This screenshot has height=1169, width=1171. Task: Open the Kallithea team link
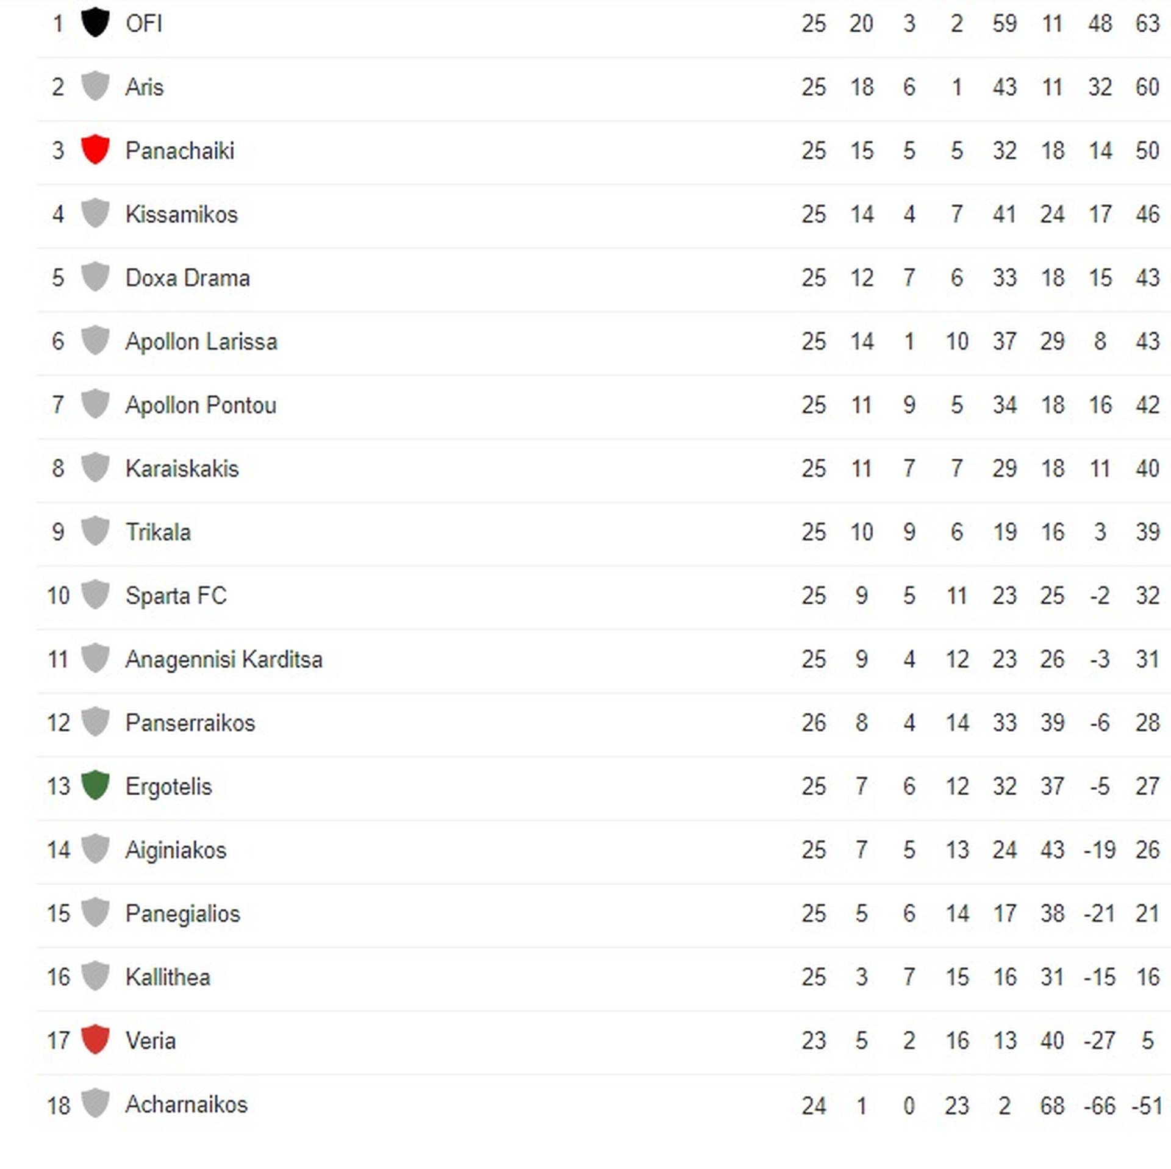(x=168, y=977)
